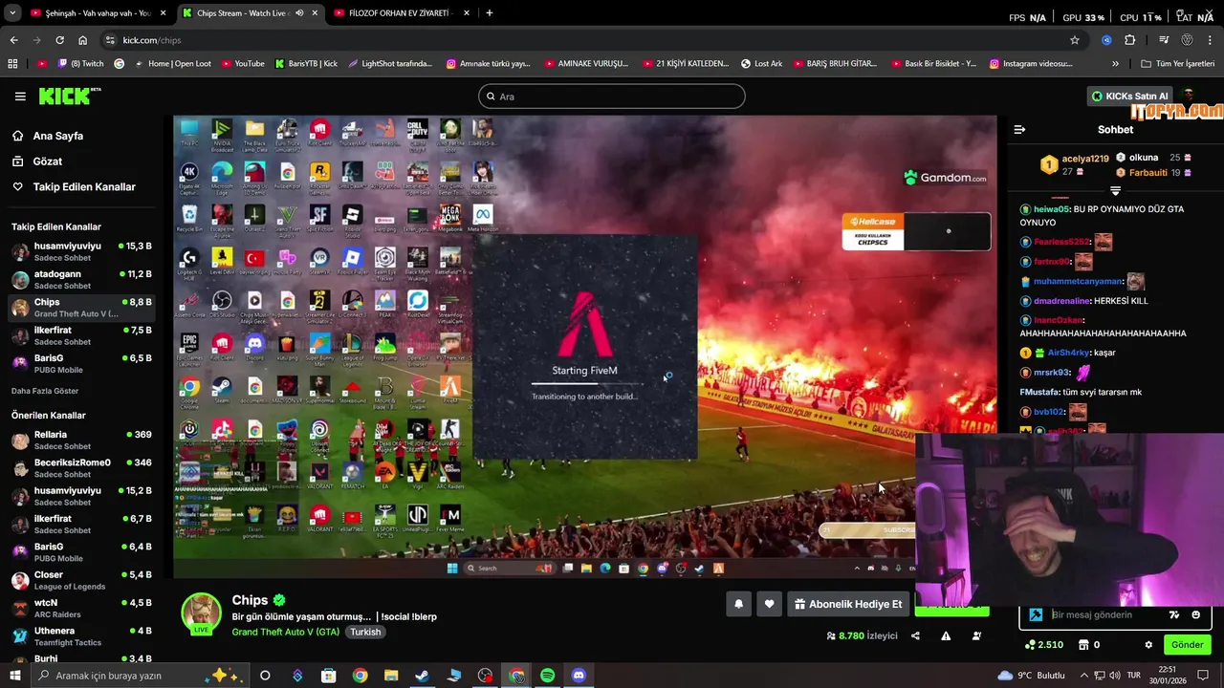Open Discord from the Windows taskbar

click(579, 676)
